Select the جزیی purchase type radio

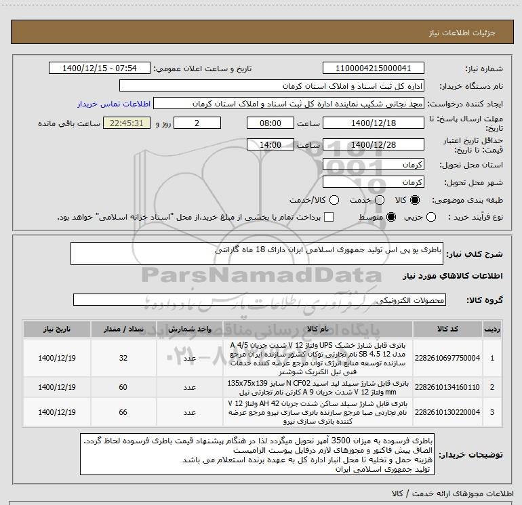(431, 217)
